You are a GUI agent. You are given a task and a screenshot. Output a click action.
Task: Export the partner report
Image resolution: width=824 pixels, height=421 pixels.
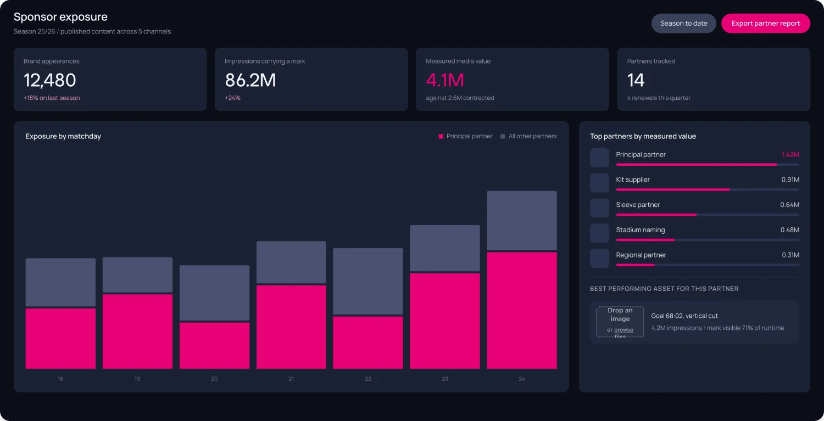coord(765,24)
